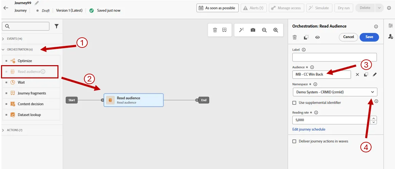Click the camera icon on canvas toolbar
Image resolution: width=395 pixels, height=169 pixels.
pyautogui.click(x=253, y=30)
